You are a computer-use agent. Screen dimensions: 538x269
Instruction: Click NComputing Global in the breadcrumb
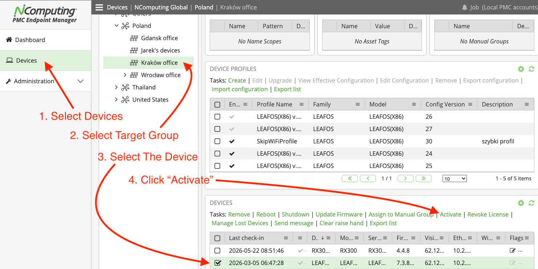(x=161, y=7)
